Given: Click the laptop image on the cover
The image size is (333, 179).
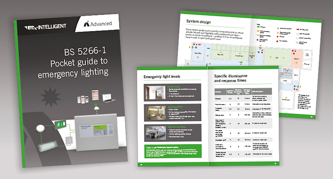Looking at the screenshot, I should [x=109, y=97].
